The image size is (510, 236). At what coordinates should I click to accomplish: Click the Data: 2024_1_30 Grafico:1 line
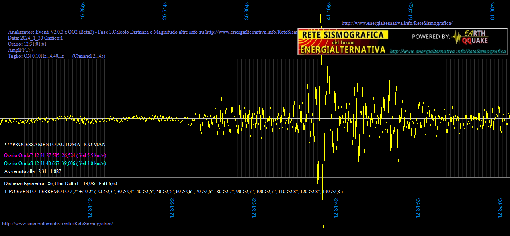tap(35, 38)
